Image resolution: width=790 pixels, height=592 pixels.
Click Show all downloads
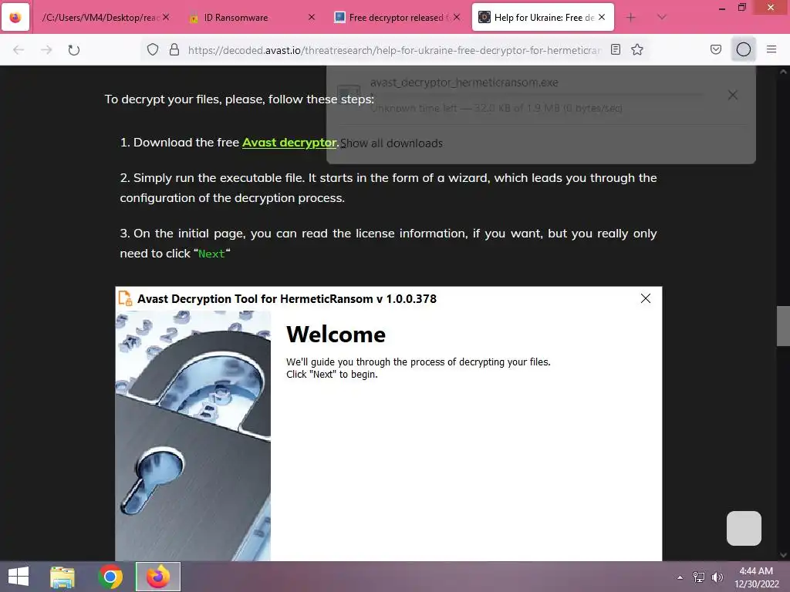(x=391, y=143)
